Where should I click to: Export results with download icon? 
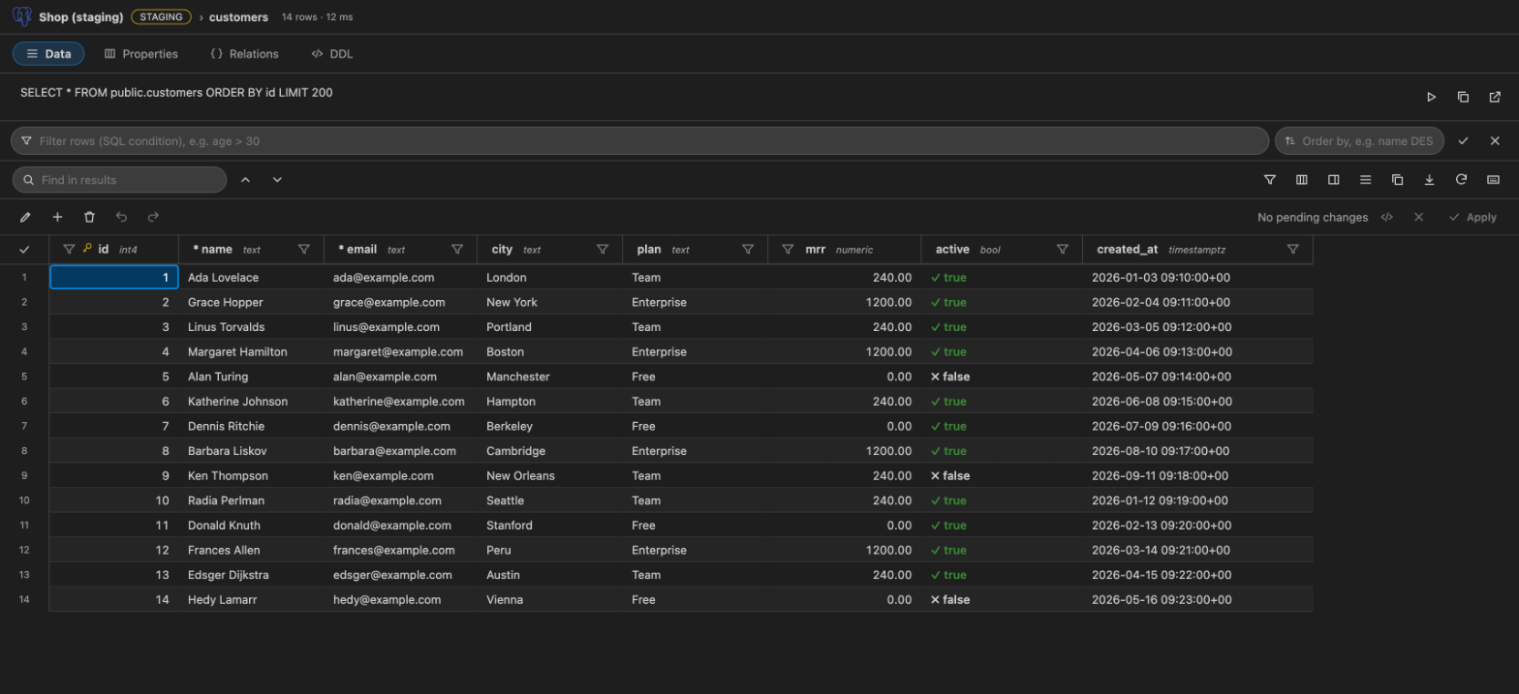[x=1429, y=180]
